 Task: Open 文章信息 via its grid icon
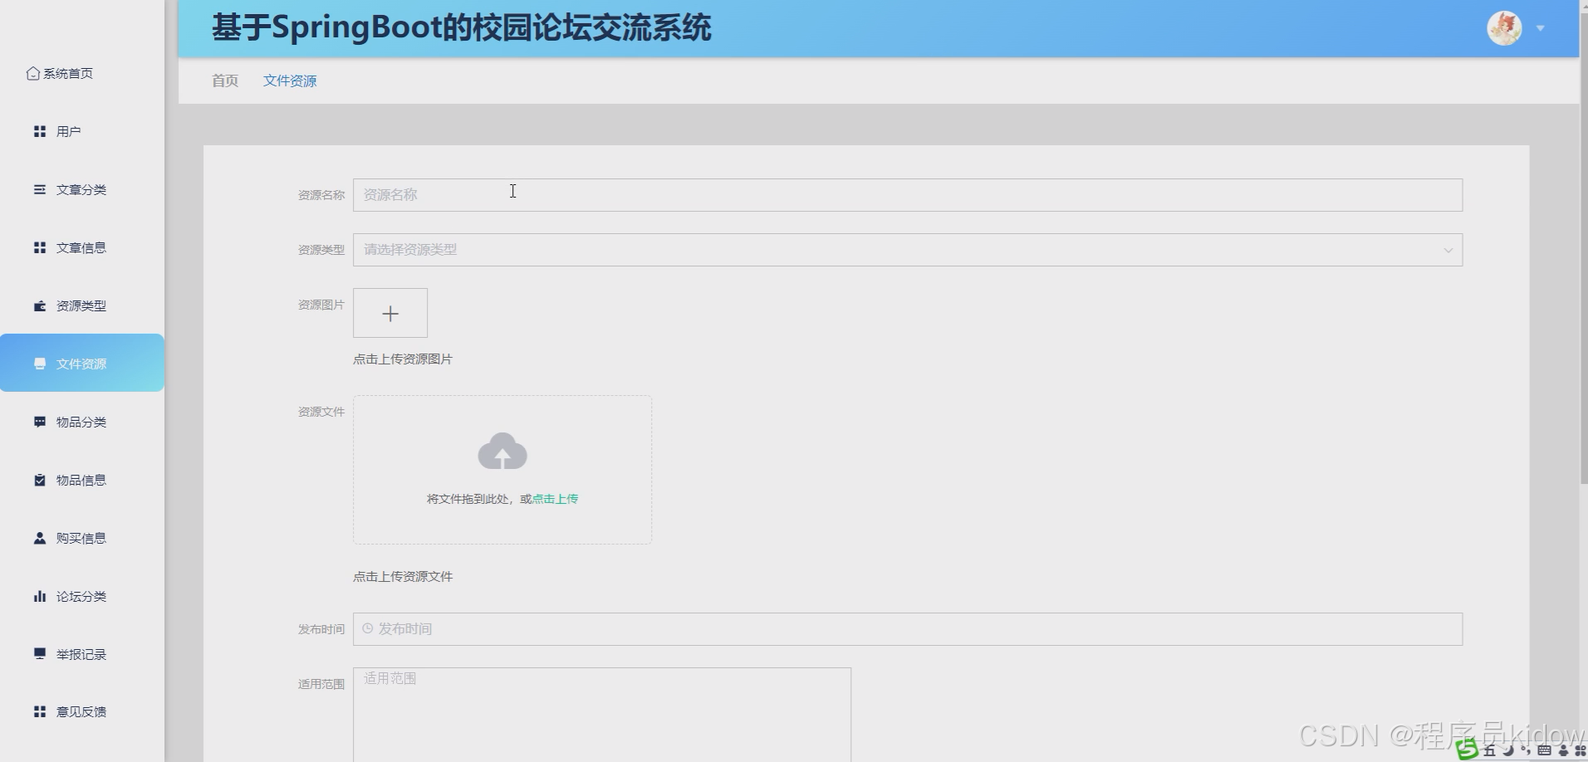(x=39, y=247)
